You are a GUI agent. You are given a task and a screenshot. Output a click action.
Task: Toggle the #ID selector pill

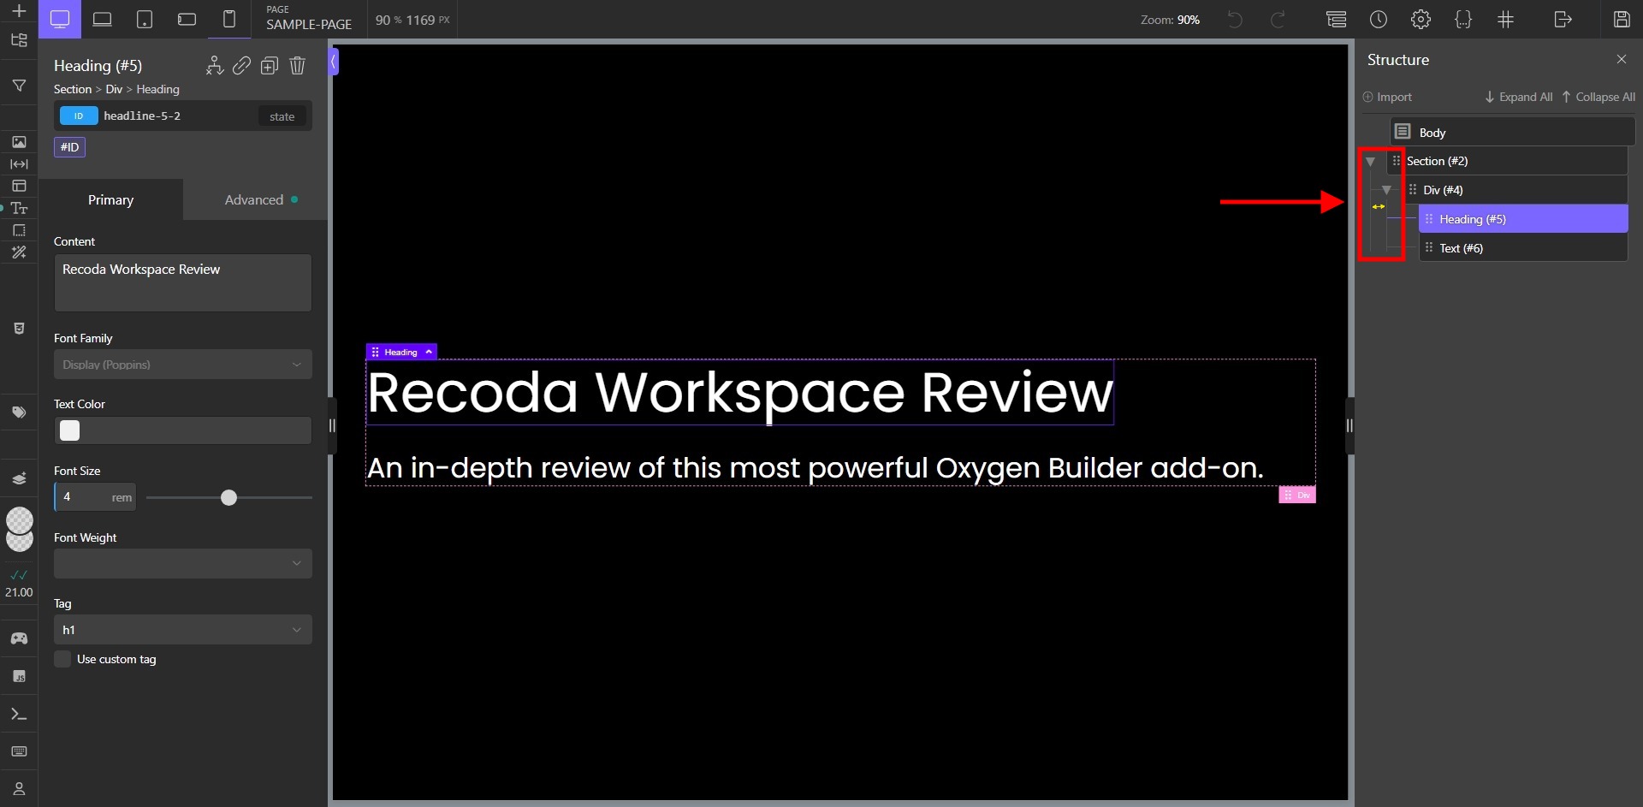69,146
